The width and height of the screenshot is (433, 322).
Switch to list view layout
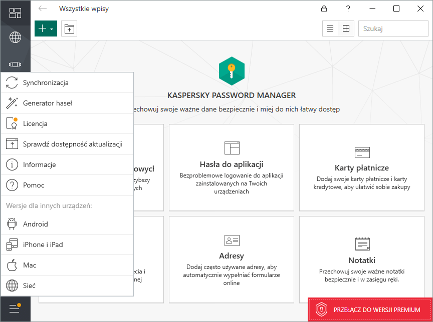[x=330, y=28]
